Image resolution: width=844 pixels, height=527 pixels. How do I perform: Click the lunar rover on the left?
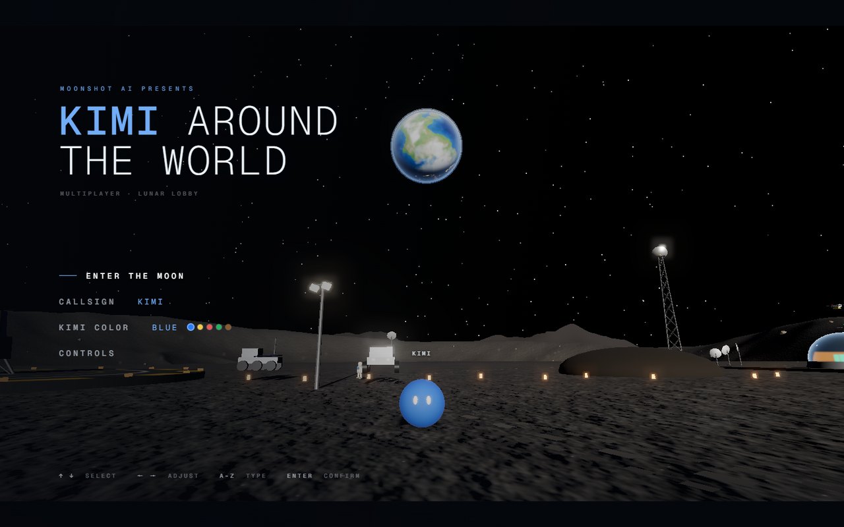[x=260, y=359]
